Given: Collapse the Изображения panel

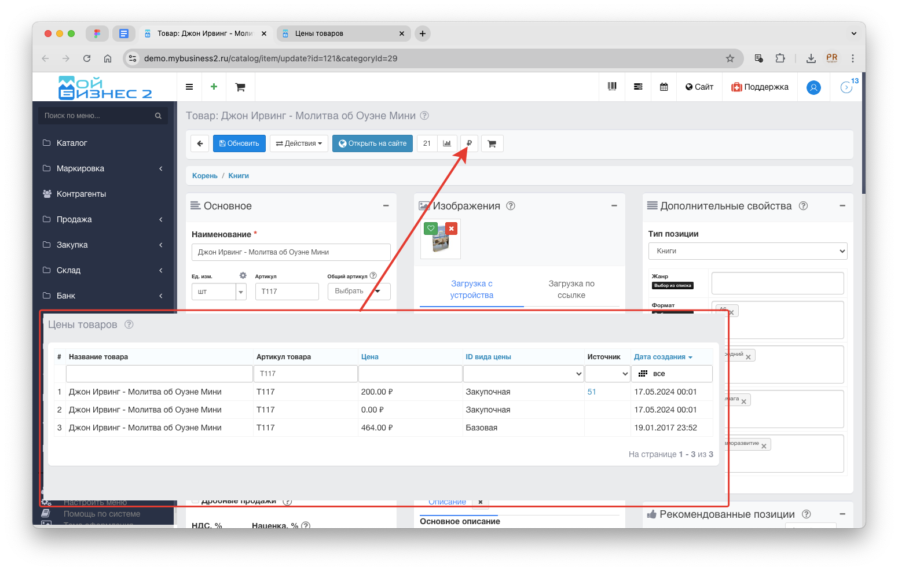Looking at the screenshot, I should 614,205.
